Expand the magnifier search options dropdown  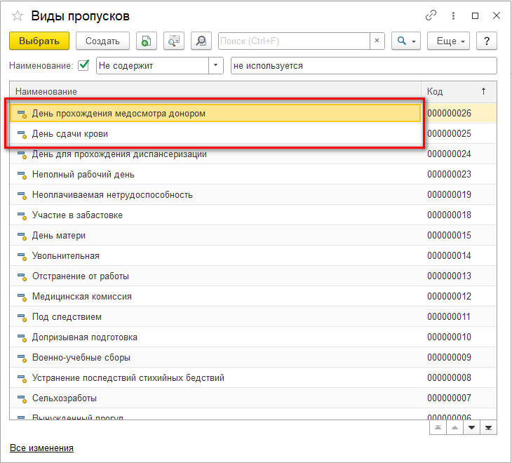406,41
